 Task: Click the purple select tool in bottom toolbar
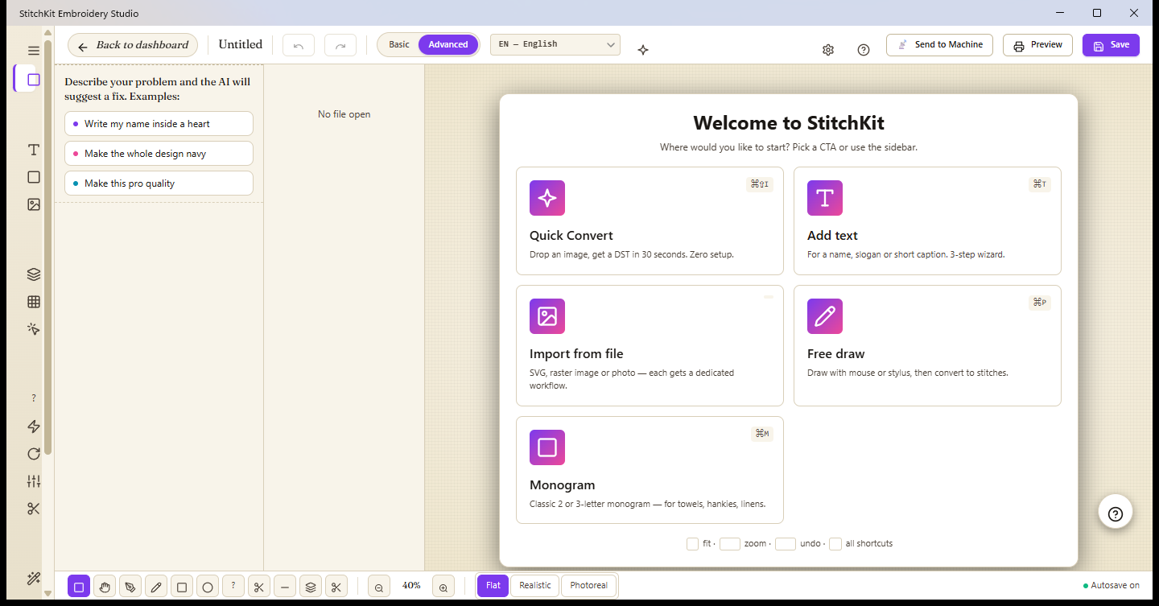click(79, 587)
